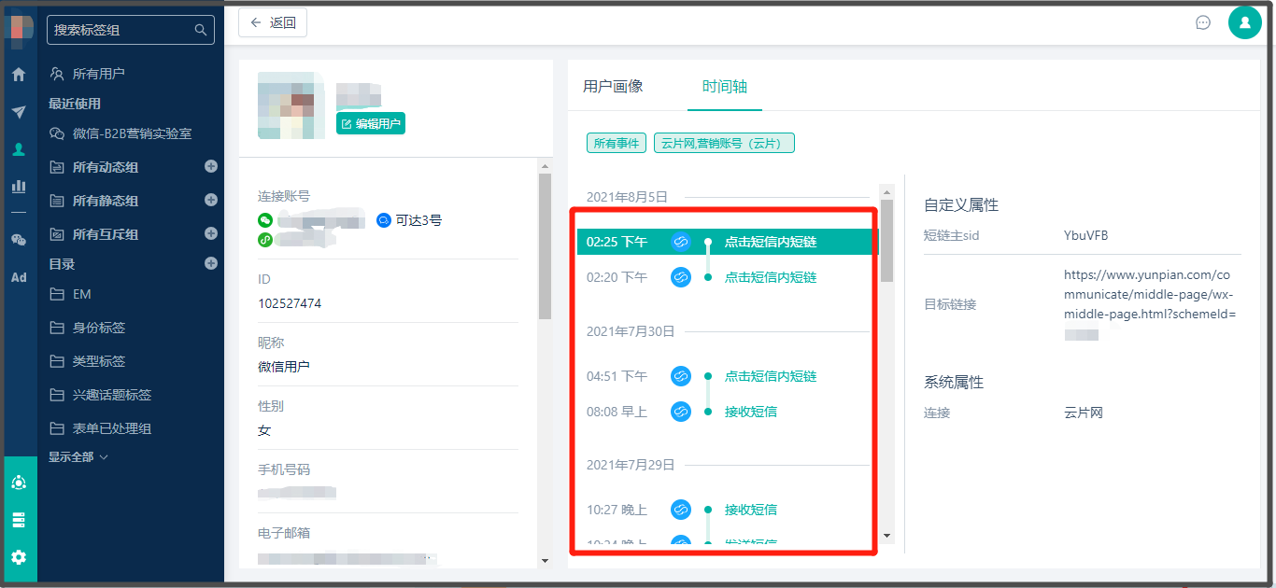Open the 兴趣话题标签 folder

pos(111,395)
